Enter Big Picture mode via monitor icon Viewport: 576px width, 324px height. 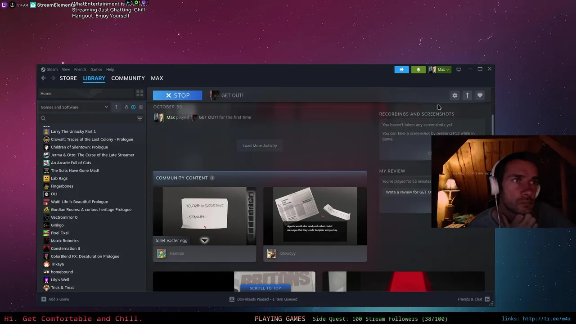(459, 69)
